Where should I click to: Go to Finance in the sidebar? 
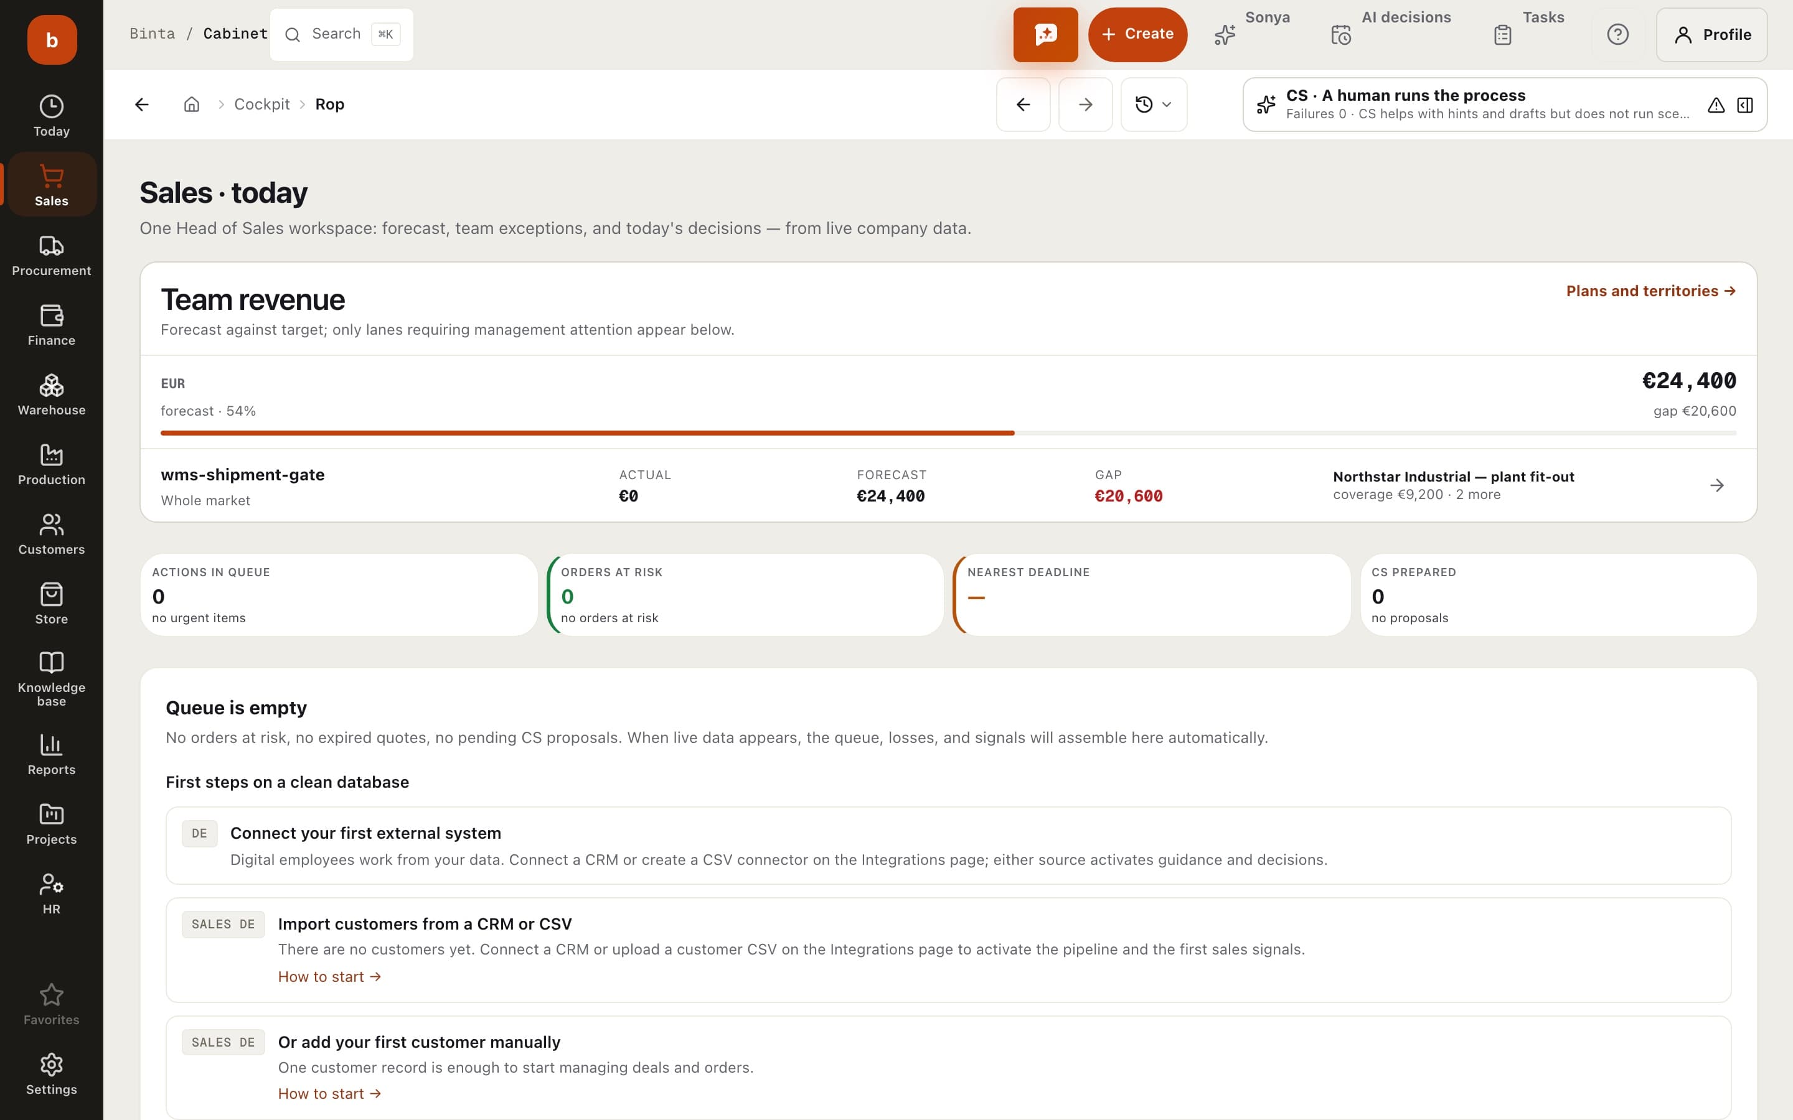click(x=51, y=325)
